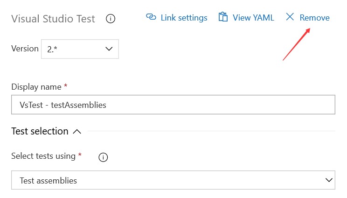Open the Version 2.* dropdown
This screenshot has height=198, width=347.
click(x=80, y=49)
